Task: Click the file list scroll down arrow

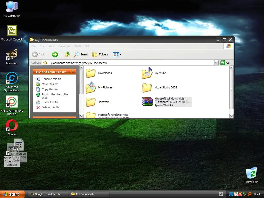Action: click(231, 116)
